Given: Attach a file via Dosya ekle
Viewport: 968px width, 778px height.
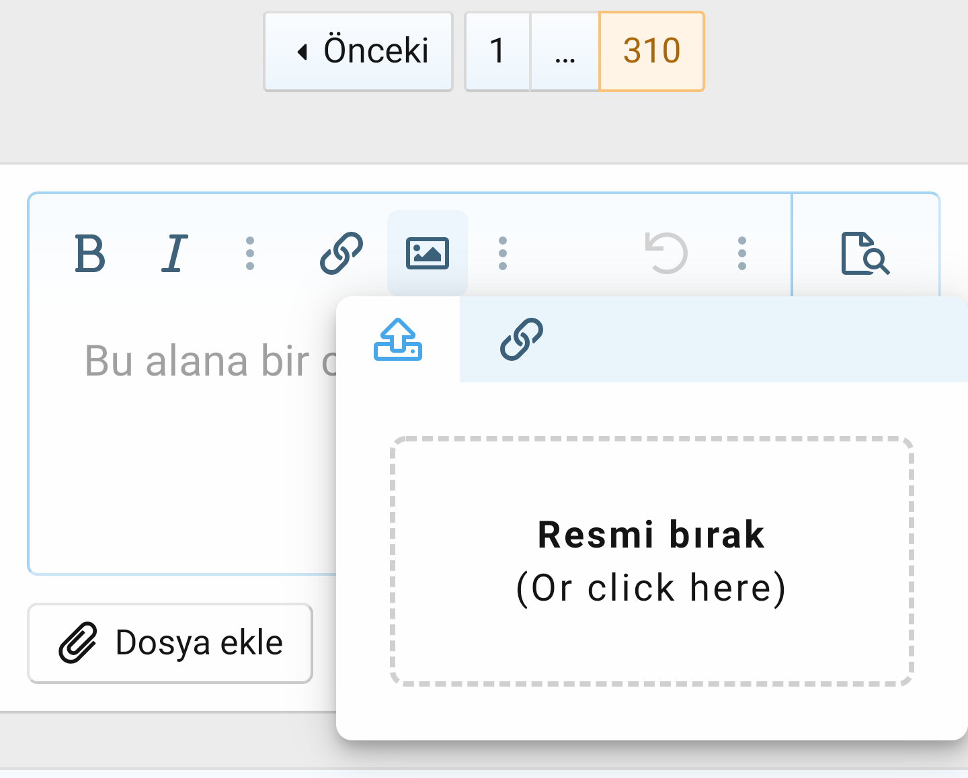Looking at the screenshot, I should 169,642.
